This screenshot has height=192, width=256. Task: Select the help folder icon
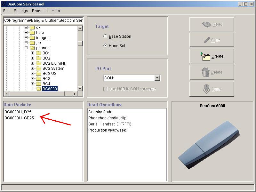(x=32, y=33)
